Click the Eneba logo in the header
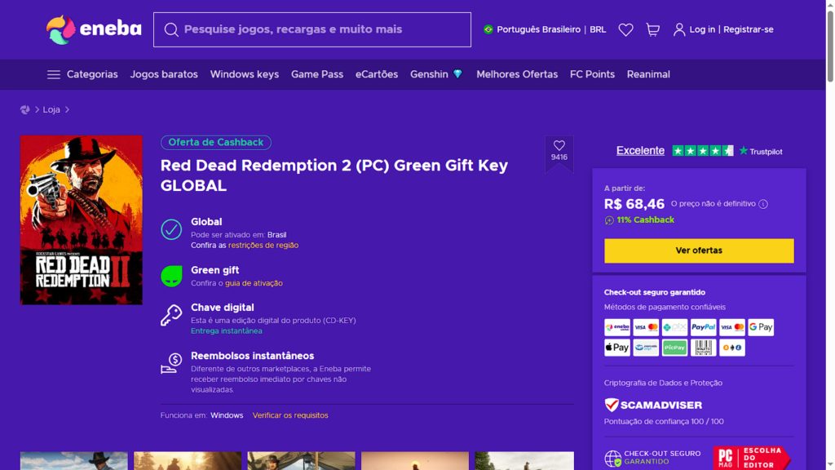The height and width of the screenshot is (470, 835). 94,29
